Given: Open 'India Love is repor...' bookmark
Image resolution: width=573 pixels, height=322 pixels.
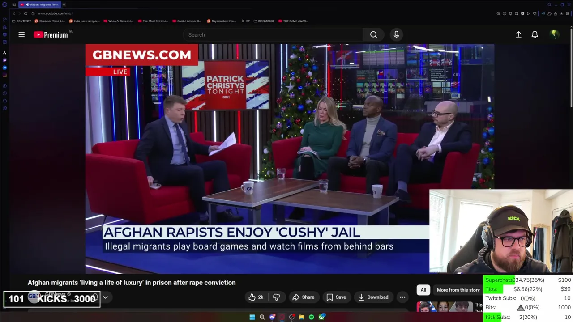Looking at the screenshot, I should [85, 21].
